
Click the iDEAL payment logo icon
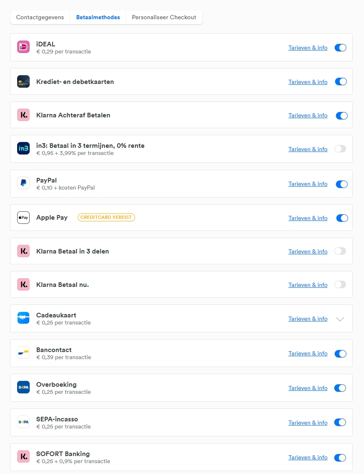pyautogui.click(x=23, y=47)
